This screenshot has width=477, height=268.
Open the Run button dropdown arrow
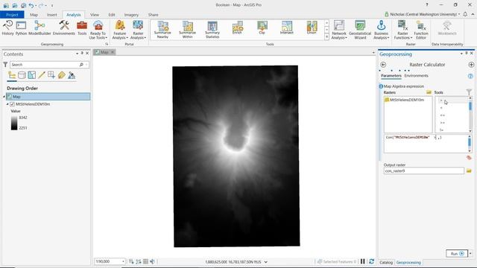pyautogui.click(x=470, y=253)
